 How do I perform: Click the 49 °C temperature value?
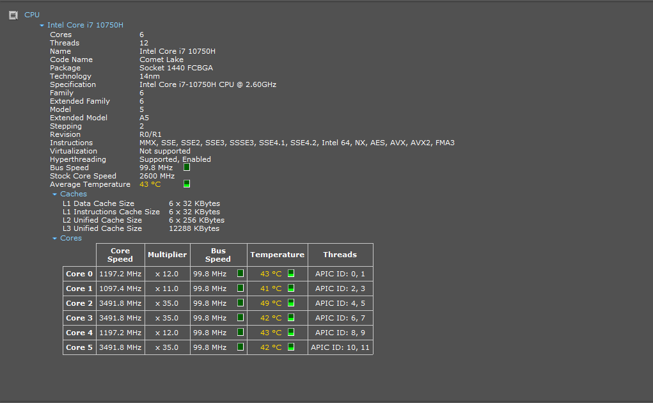(271, 303)
